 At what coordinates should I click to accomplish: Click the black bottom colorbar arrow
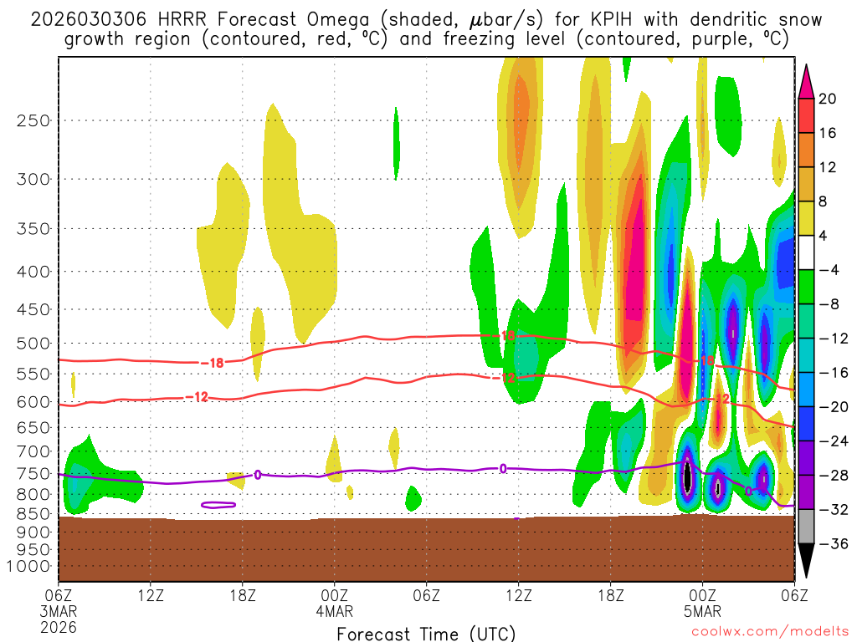pos(806,561)
